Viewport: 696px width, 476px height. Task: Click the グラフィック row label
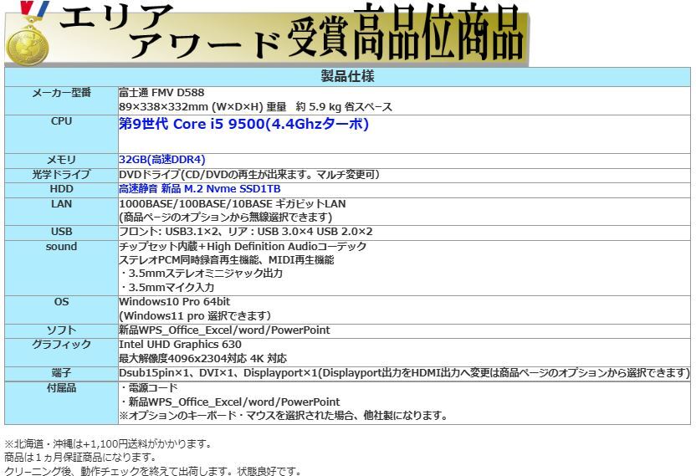61,345
